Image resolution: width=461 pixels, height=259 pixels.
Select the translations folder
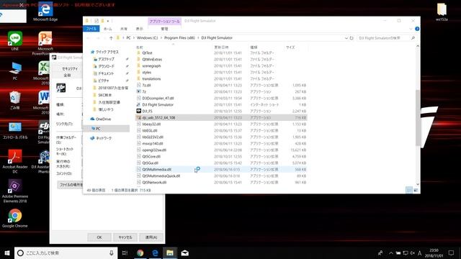pyautogui.click(x=151, y=78)
